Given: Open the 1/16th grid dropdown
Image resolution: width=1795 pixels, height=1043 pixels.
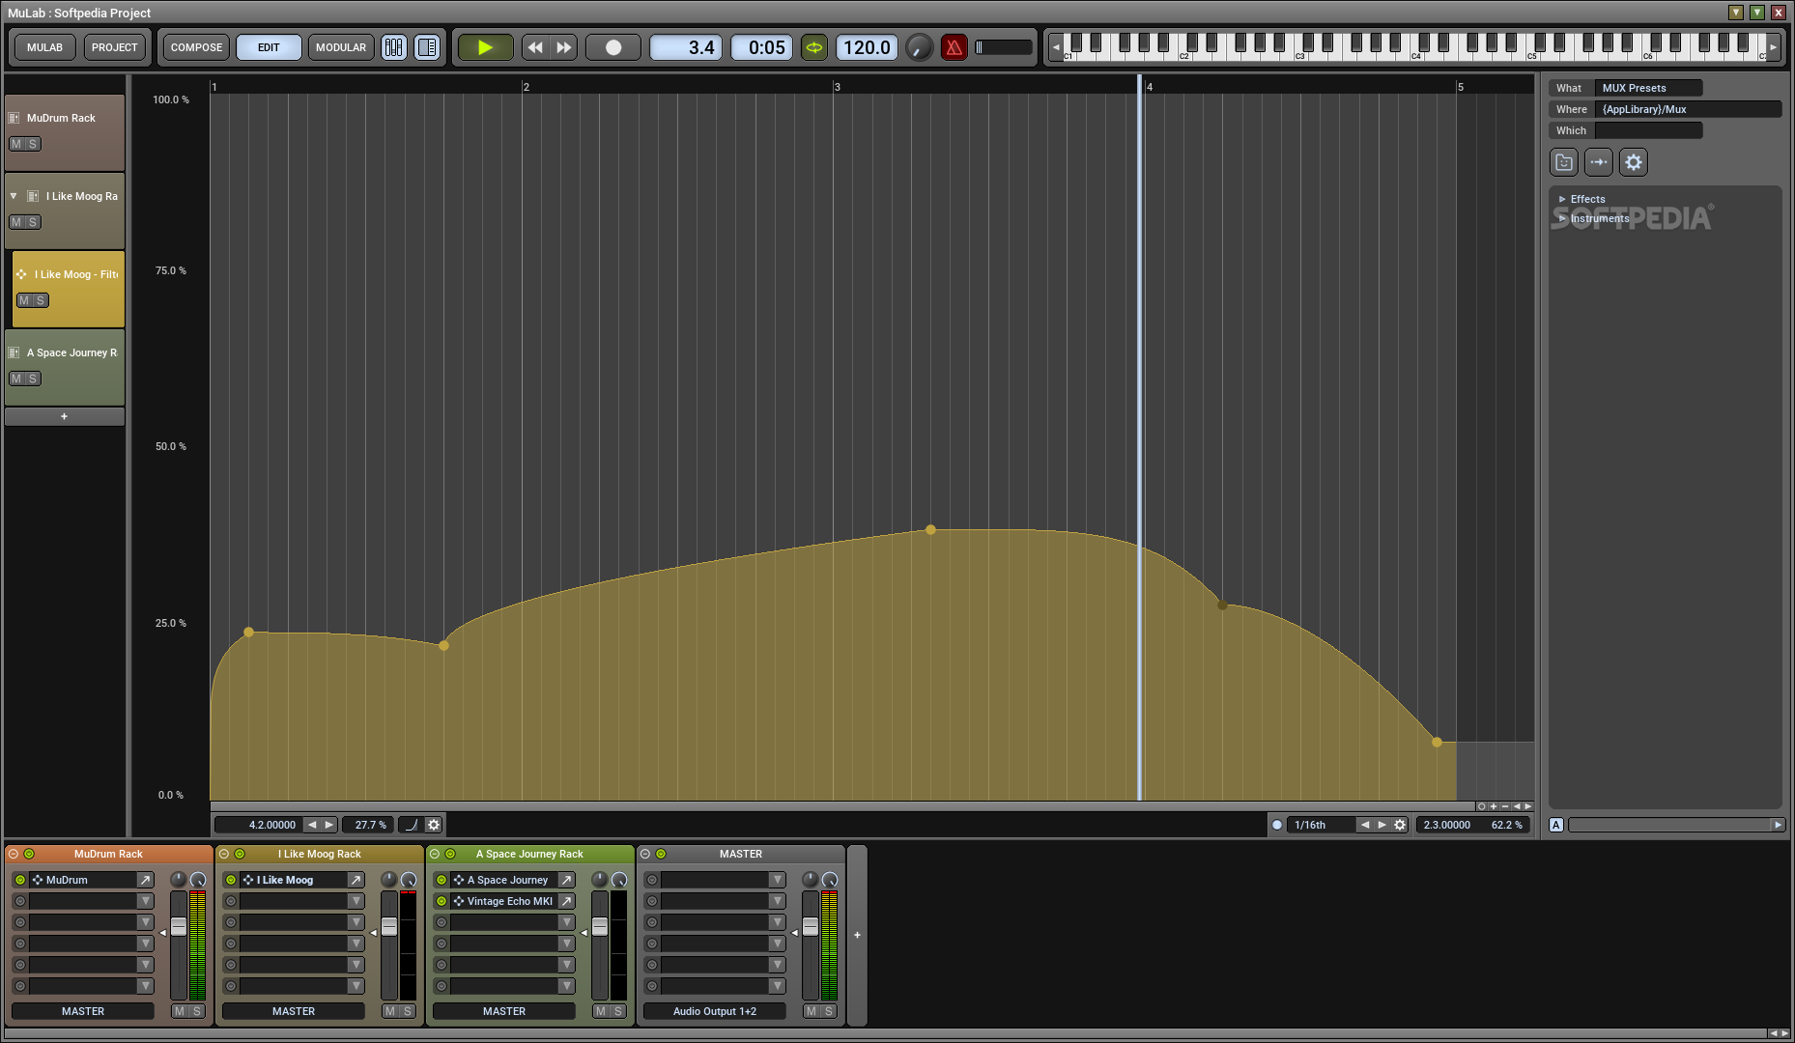Looking at the screenshot, I should coord(1322,825).
